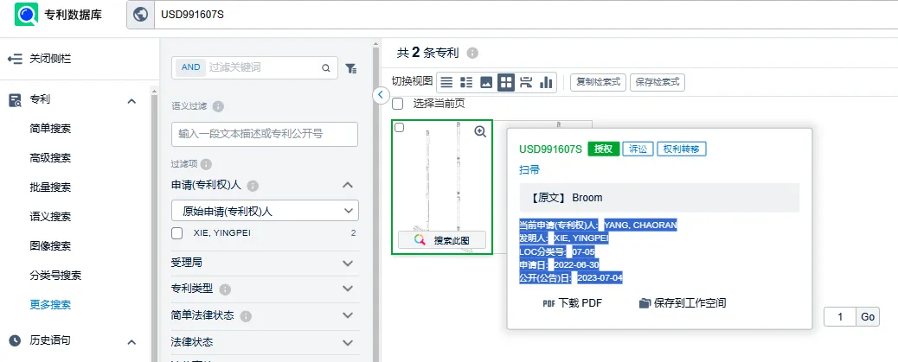Open 批量搜索 in the sidebar
This screenshot has height=362, width=898.
[50, 187]
